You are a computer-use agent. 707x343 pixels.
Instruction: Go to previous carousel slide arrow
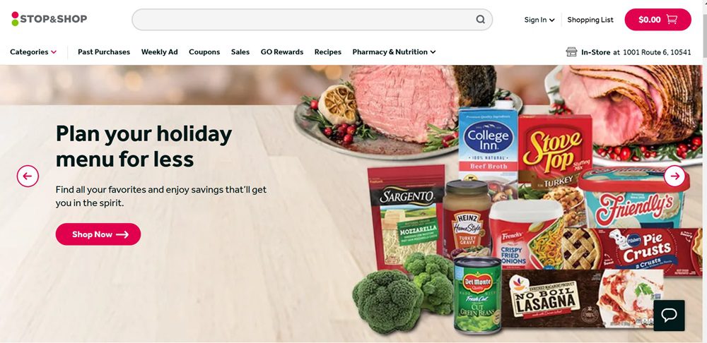point(28,176)
